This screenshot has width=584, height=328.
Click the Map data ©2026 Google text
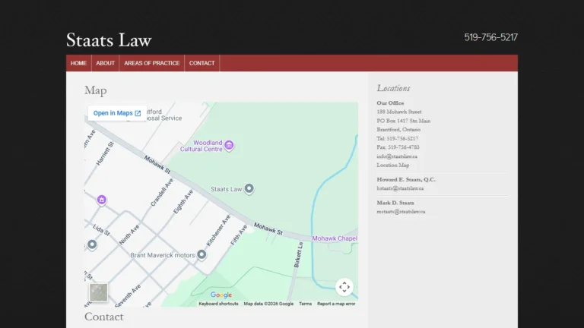click(268, 304)
